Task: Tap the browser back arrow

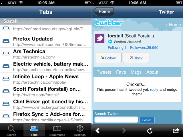Action: pos(98,130)
